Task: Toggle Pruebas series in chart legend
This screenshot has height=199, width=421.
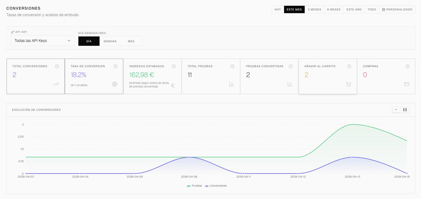Action: point(194,186)
